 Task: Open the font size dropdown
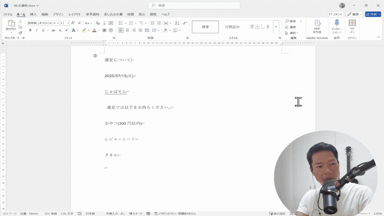pos(68,23)
